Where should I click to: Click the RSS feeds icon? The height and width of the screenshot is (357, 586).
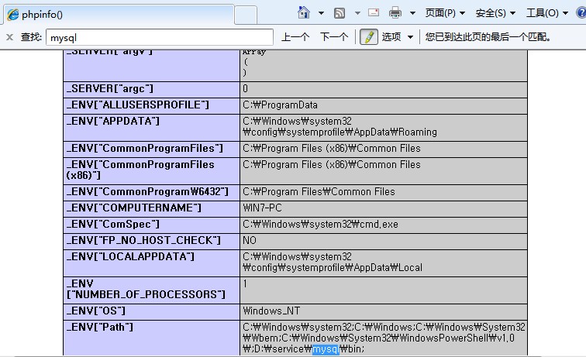pyautogui.click(x=340, y=13)
